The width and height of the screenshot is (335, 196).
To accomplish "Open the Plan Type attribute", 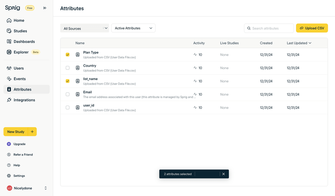I will 91,53.
